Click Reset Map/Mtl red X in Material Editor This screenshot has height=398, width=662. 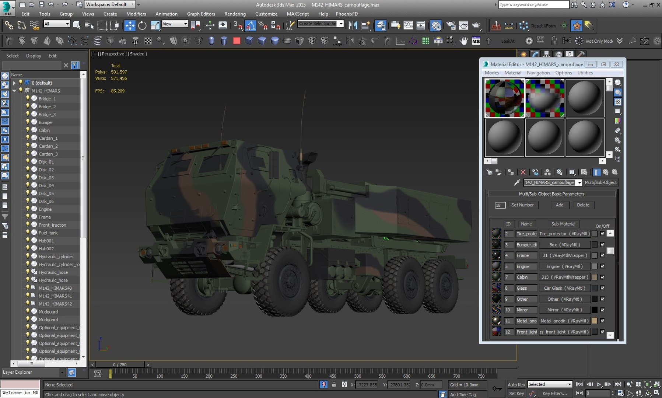tap(523, 172)
